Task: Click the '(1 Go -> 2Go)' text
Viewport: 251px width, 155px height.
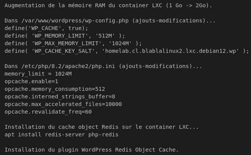Action: (x=189, y=6)
